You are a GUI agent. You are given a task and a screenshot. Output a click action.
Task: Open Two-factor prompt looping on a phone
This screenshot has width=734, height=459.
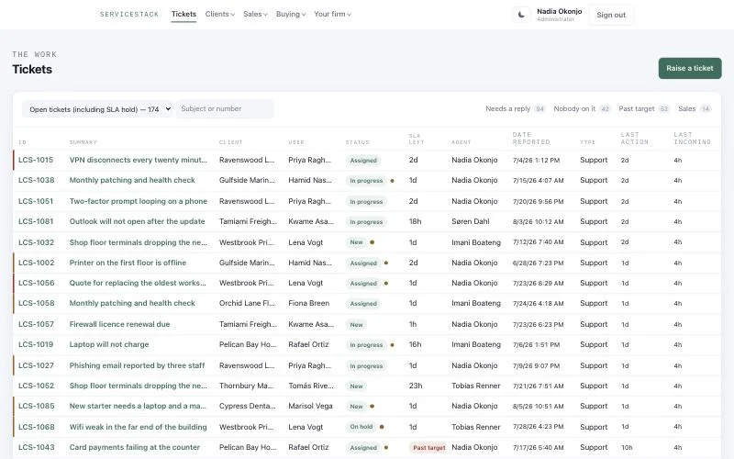coord(139,201)
